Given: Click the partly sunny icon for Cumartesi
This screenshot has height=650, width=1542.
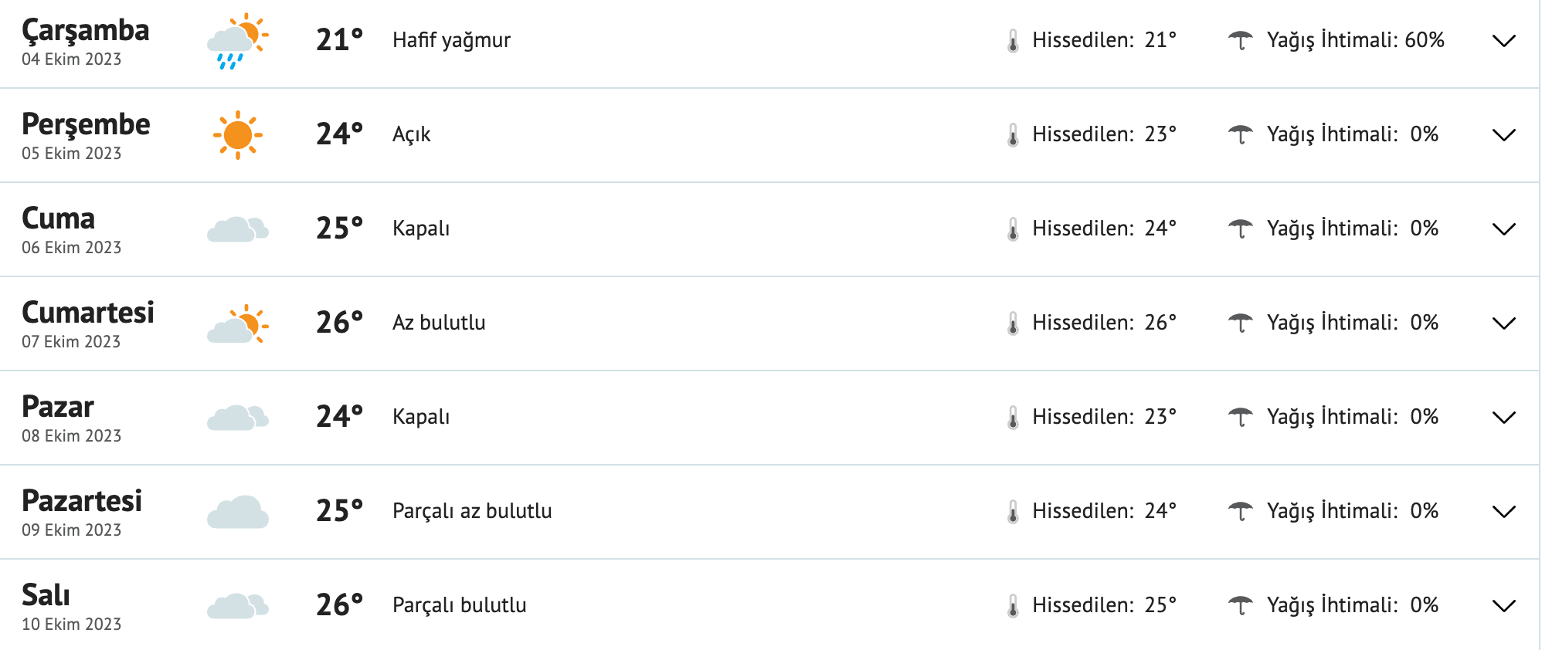Looking at the screenshot, I should (x=238, y=323).
